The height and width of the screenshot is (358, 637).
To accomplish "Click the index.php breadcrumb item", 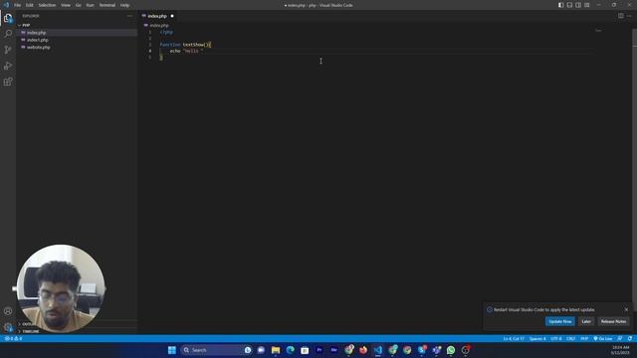I will [159, 25].
